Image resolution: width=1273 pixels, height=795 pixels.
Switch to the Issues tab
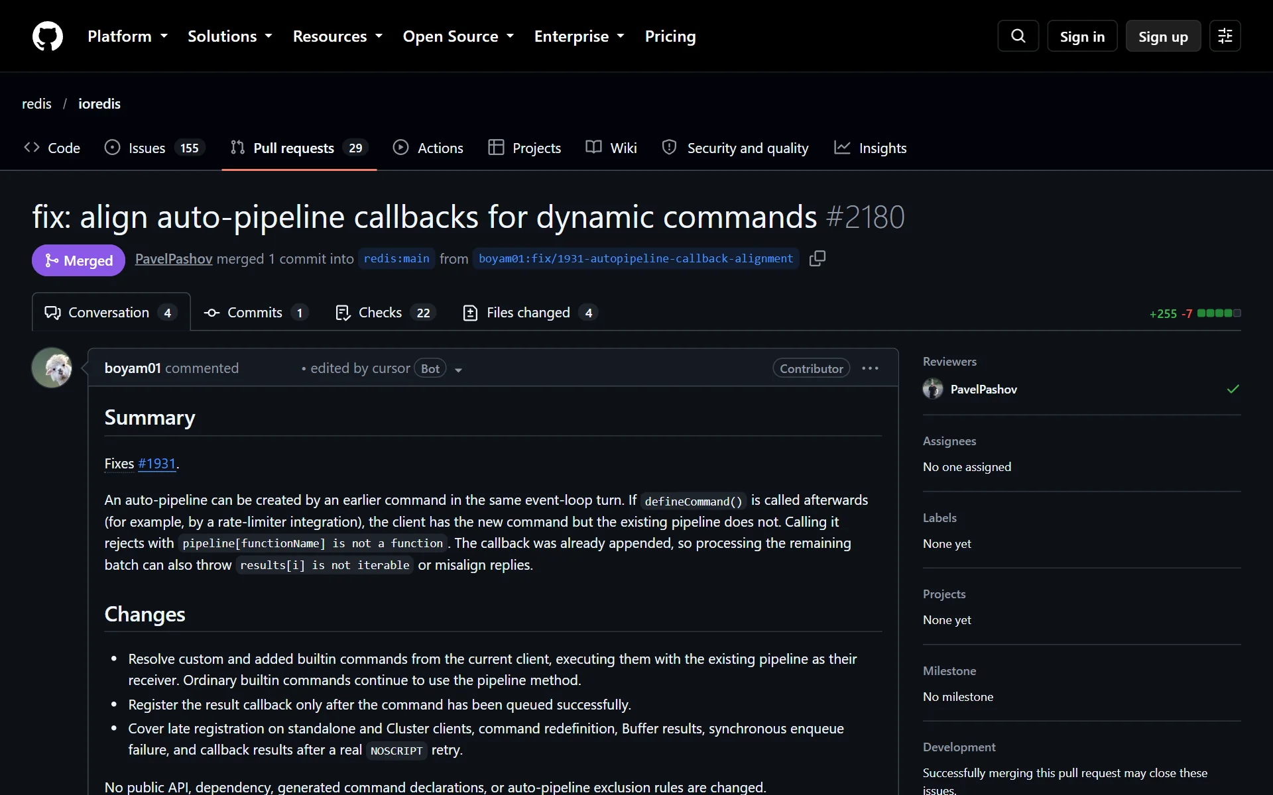pyautogui.click(x=154, y=148)
